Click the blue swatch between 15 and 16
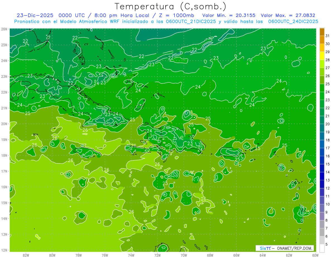Viewport: 335px width, 259px height. 322,160
